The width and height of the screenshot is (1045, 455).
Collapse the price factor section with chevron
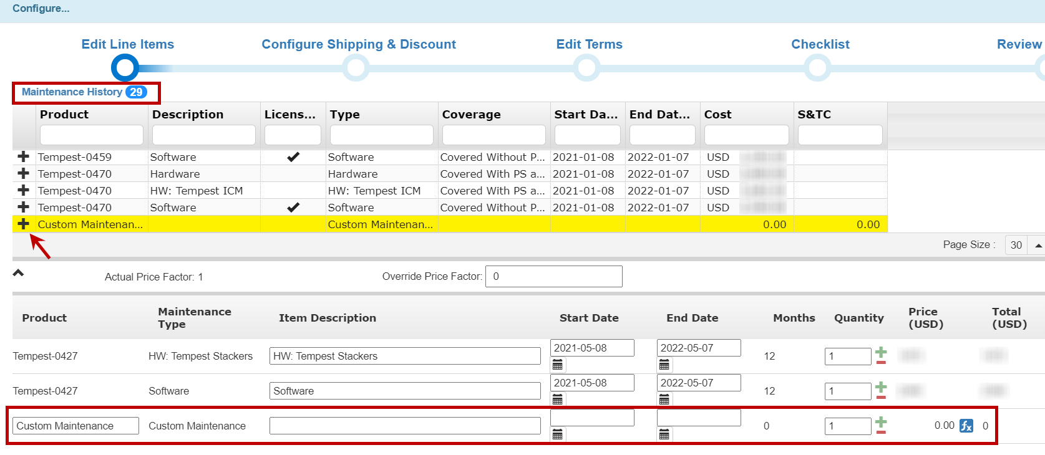click(19, 273)
